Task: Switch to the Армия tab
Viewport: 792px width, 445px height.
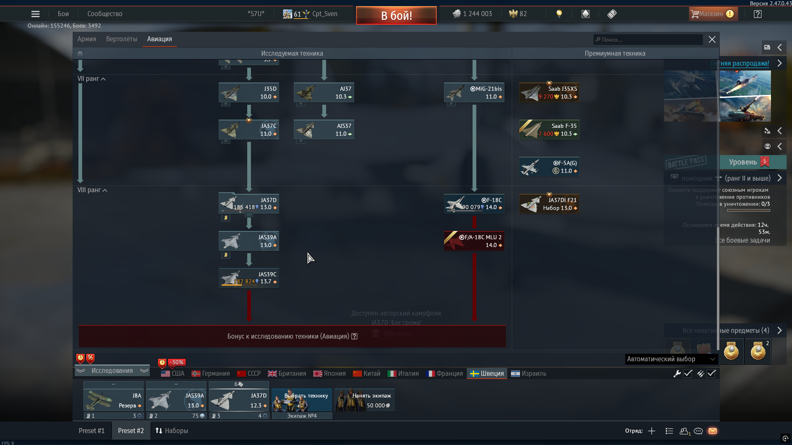Action: [87, 39]
